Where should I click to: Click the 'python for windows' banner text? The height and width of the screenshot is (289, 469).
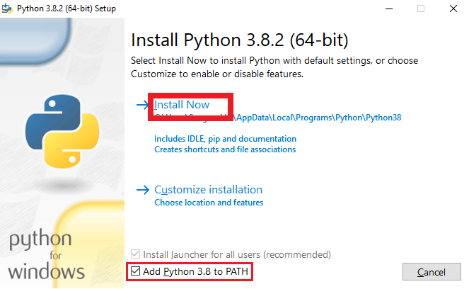(47, 255)
